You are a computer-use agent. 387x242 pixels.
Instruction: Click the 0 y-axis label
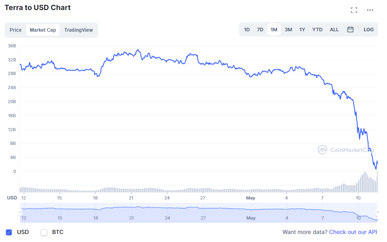pyautogui.click(x=14, y=172)
